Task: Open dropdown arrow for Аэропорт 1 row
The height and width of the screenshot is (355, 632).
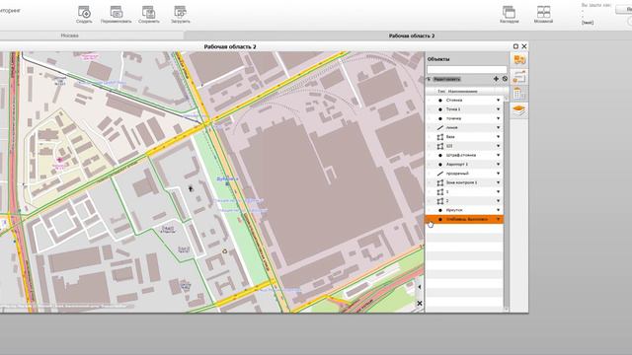Action: coord(498,165)
